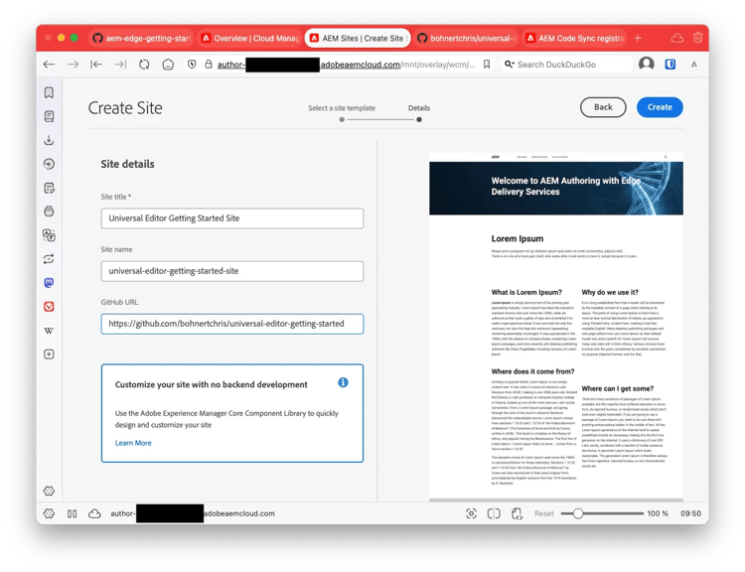Click the Fast Forward navigation icon
This screenshot has width=745, height=572.
point(120,65)
